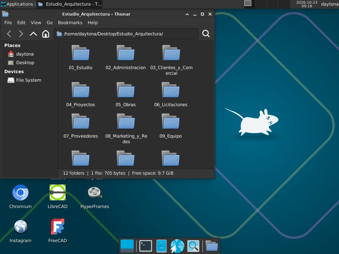This screenshot has width=339, height=254.
Task: Go forward with the right arrow toolbar button
Action: (x=21, y=34)
